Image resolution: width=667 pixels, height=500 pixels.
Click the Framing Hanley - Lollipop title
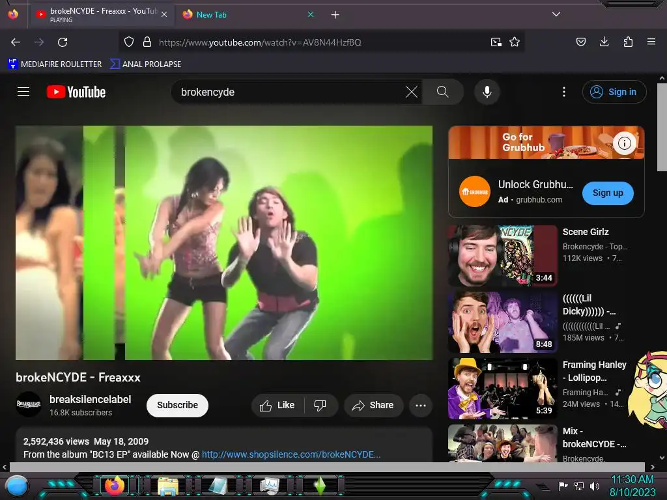(x=594, y=370)
